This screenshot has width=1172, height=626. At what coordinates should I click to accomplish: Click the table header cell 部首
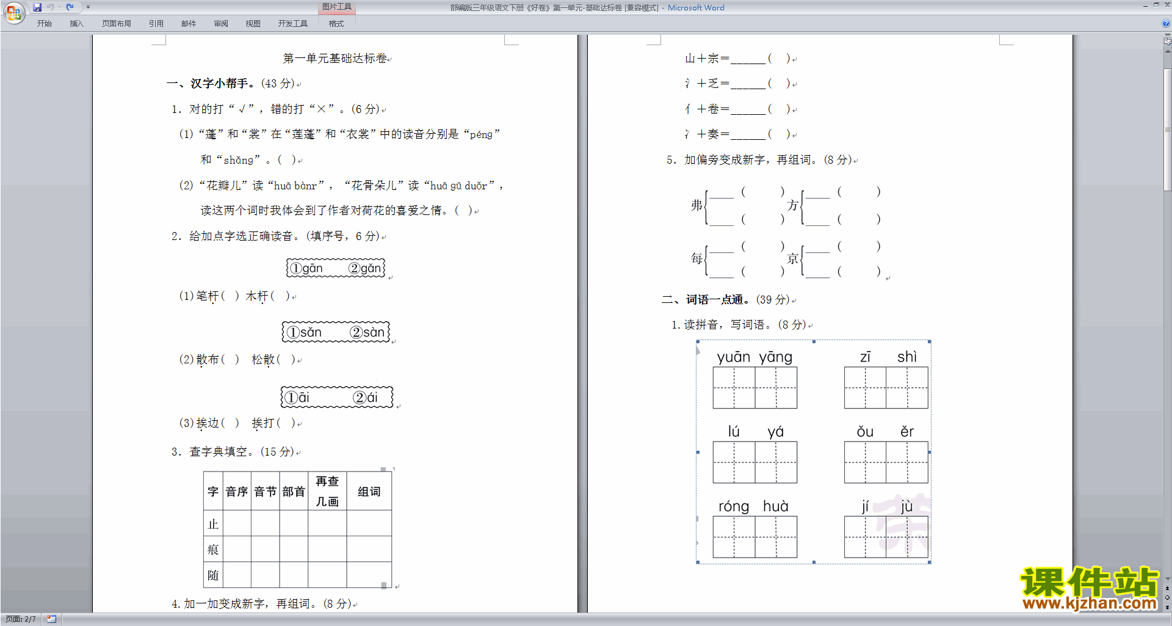[294, 492]
